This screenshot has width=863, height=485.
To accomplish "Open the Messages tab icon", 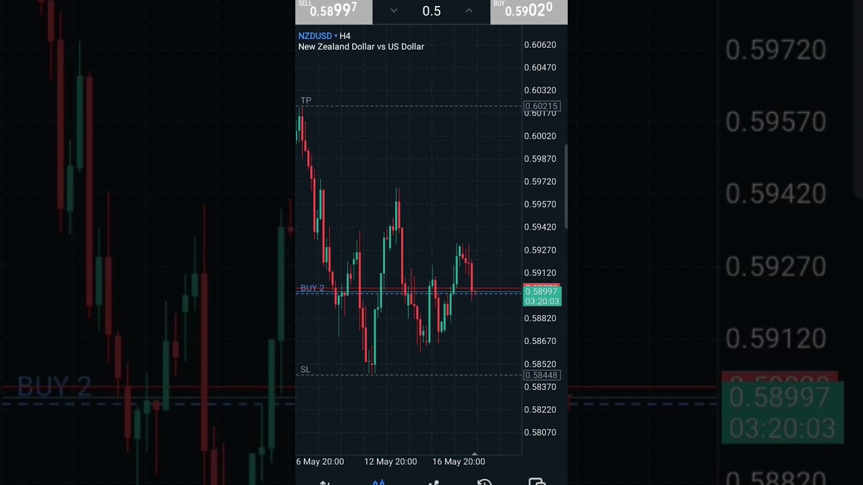I will coord(537,482).
